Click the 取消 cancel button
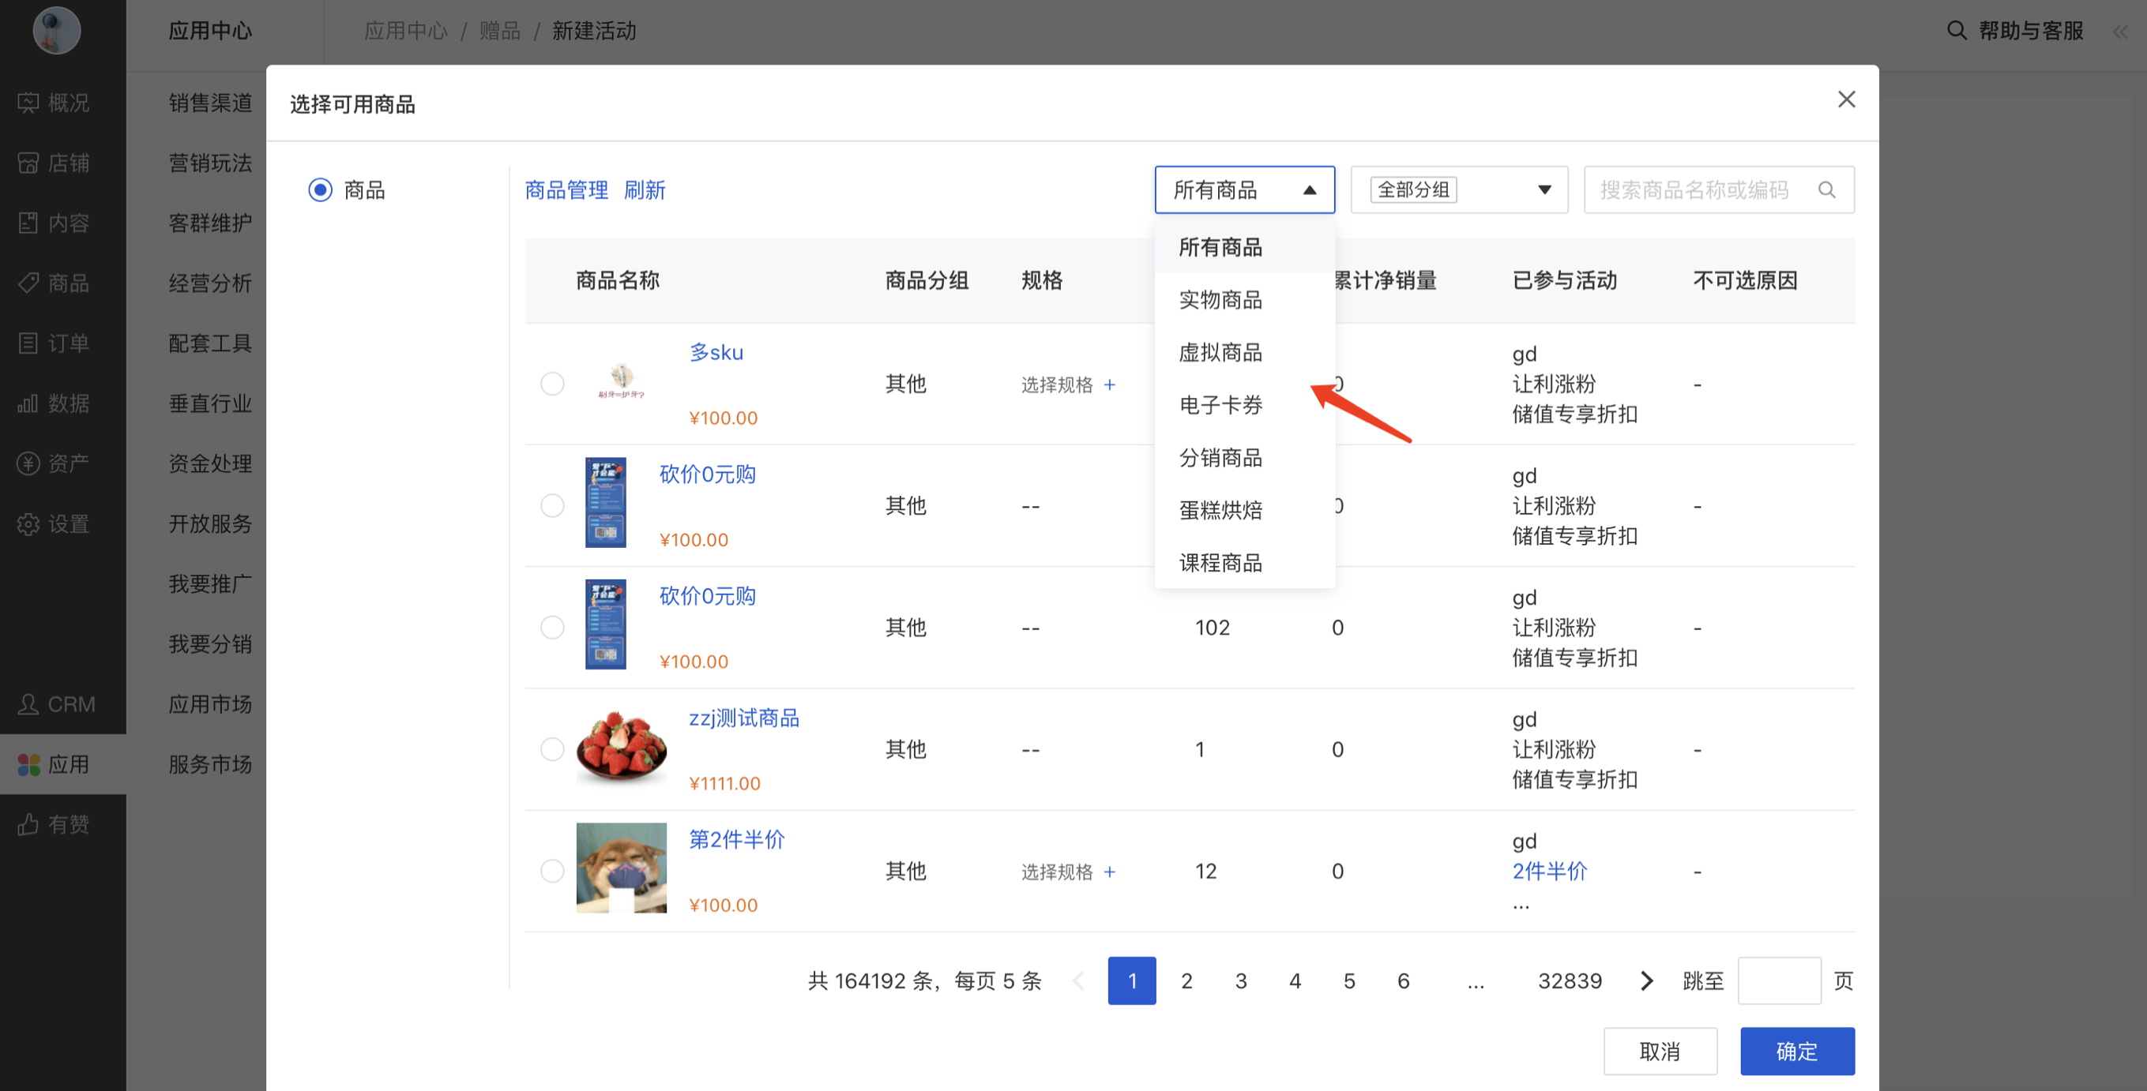2147x1091 pixels. tap(1660, 1051)
